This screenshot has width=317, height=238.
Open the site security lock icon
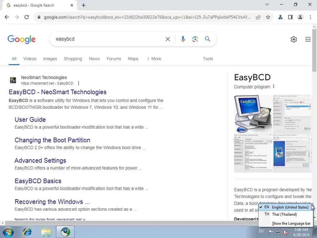(x=39, y=17)
